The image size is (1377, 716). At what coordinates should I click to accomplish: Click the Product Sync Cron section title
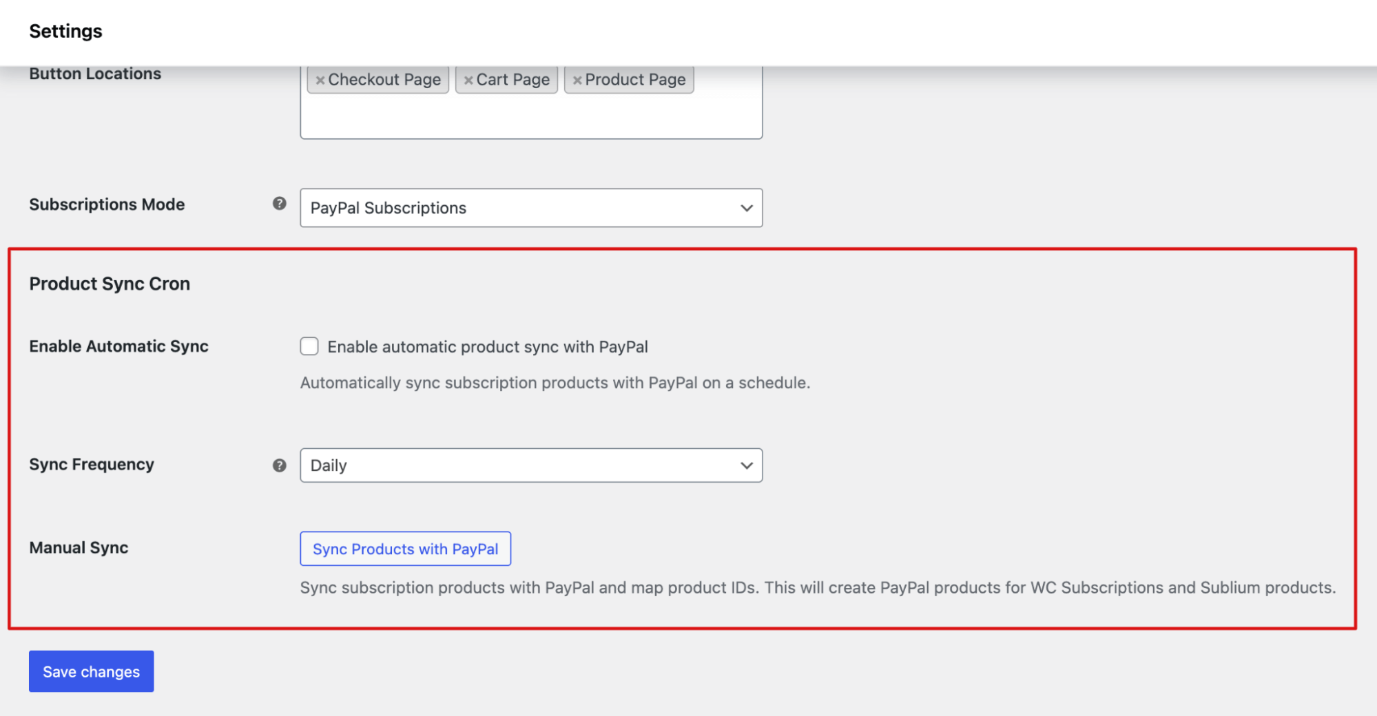click(109, 283)
